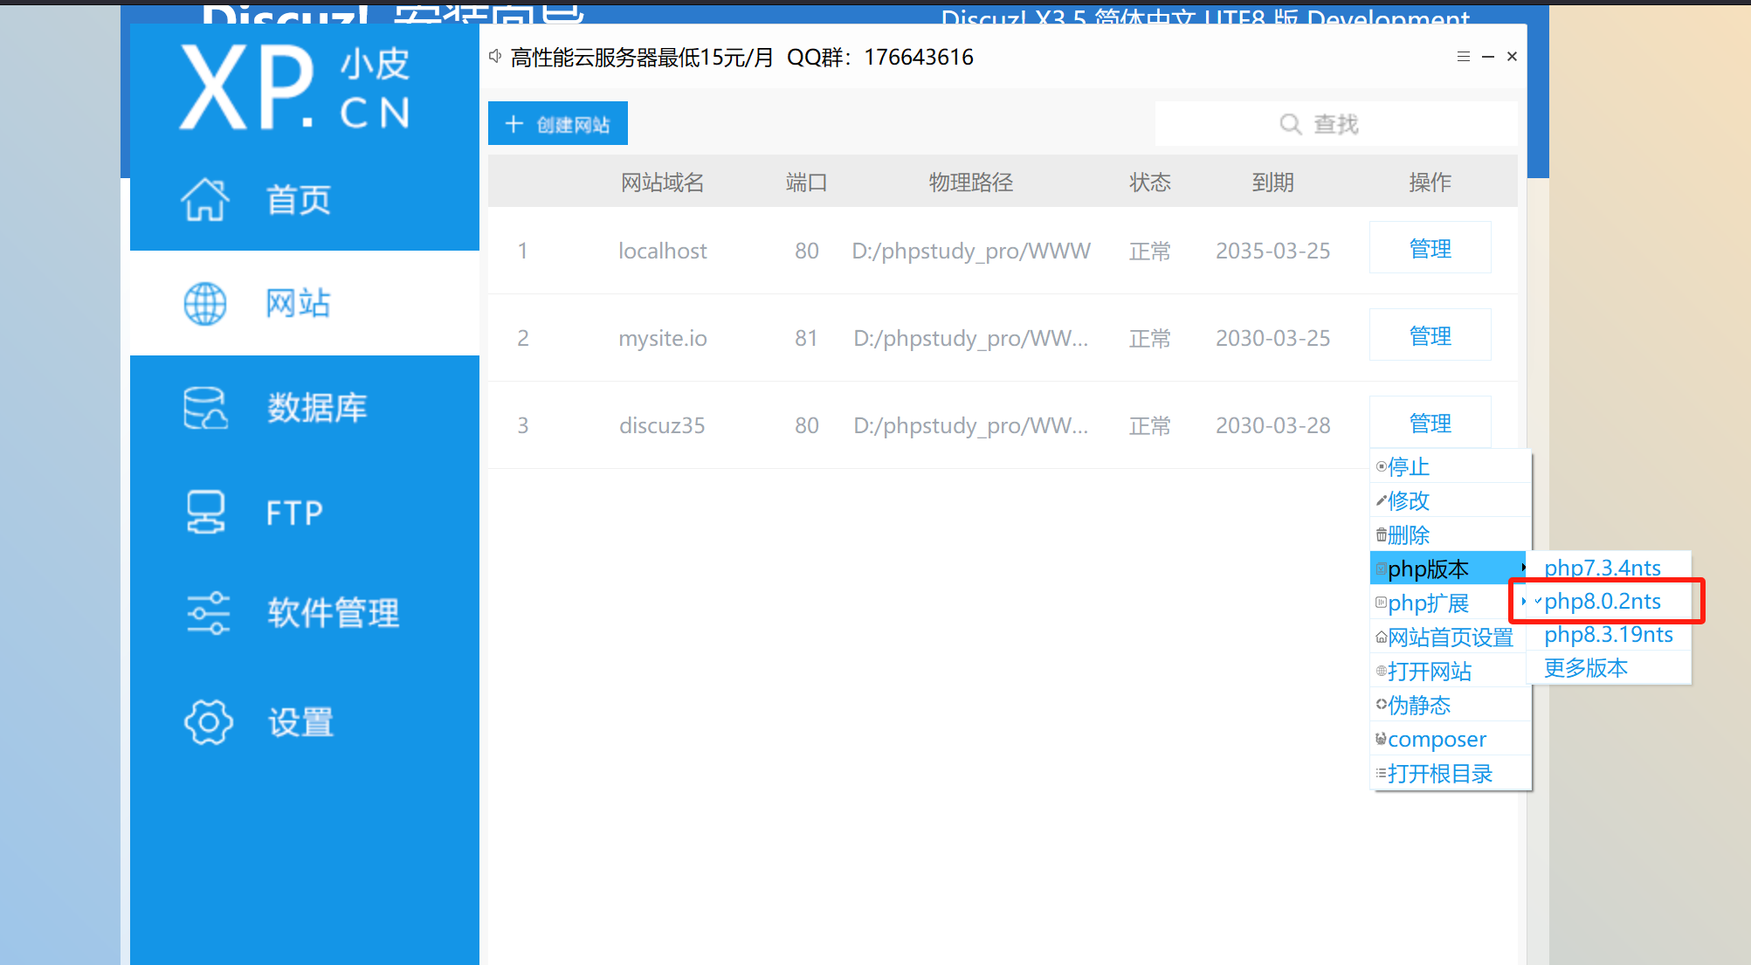Screen dimensions: 1751x965
Task: Click the software management sliders icon
Action: 208,613
